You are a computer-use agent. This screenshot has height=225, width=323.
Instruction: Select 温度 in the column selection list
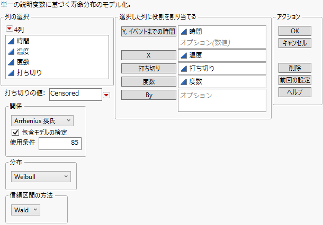click(x=23, y=52)
